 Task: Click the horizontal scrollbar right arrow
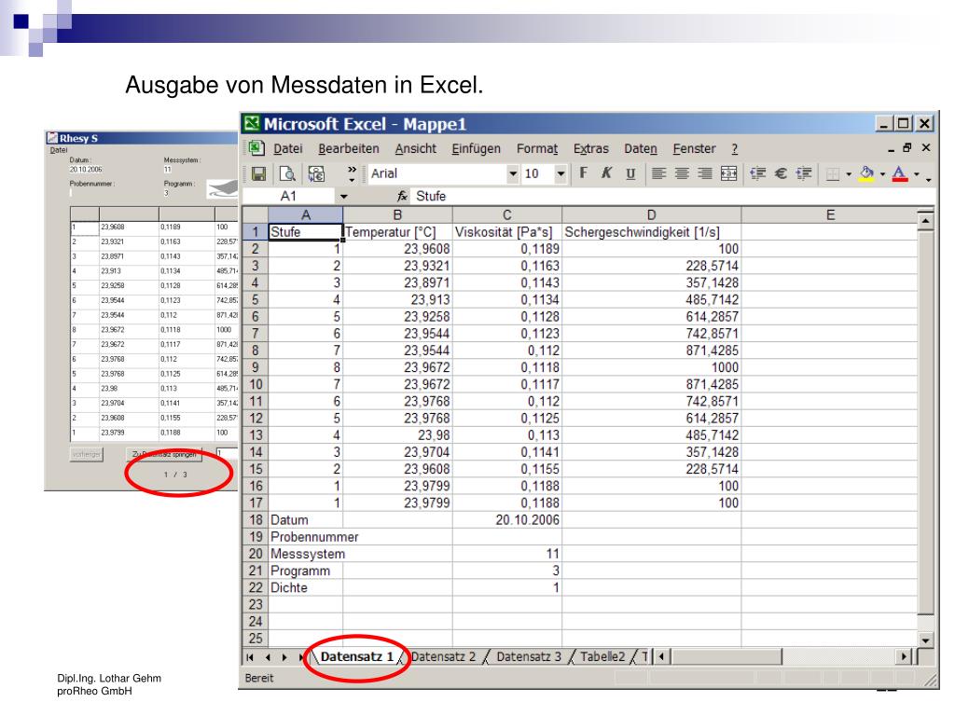pos(904,656)
